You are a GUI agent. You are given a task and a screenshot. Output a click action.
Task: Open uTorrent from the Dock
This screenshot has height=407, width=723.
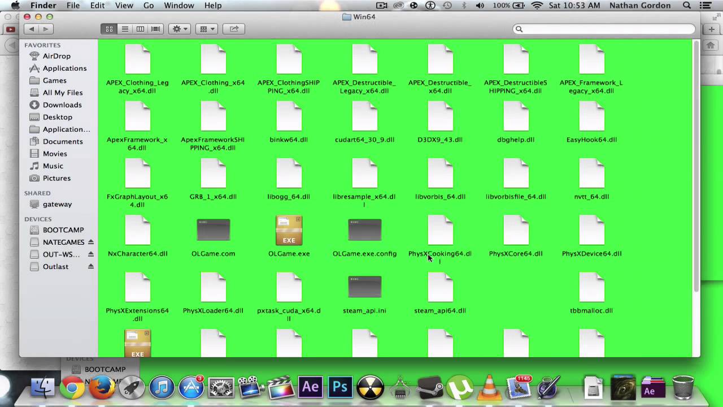coord(459,388)
